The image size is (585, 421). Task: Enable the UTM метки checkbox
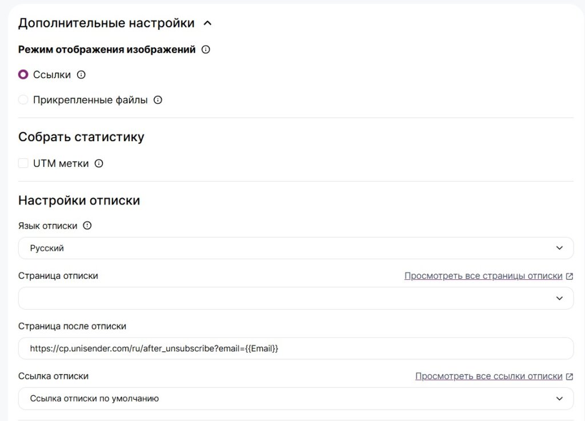click(x=23, y=163)
